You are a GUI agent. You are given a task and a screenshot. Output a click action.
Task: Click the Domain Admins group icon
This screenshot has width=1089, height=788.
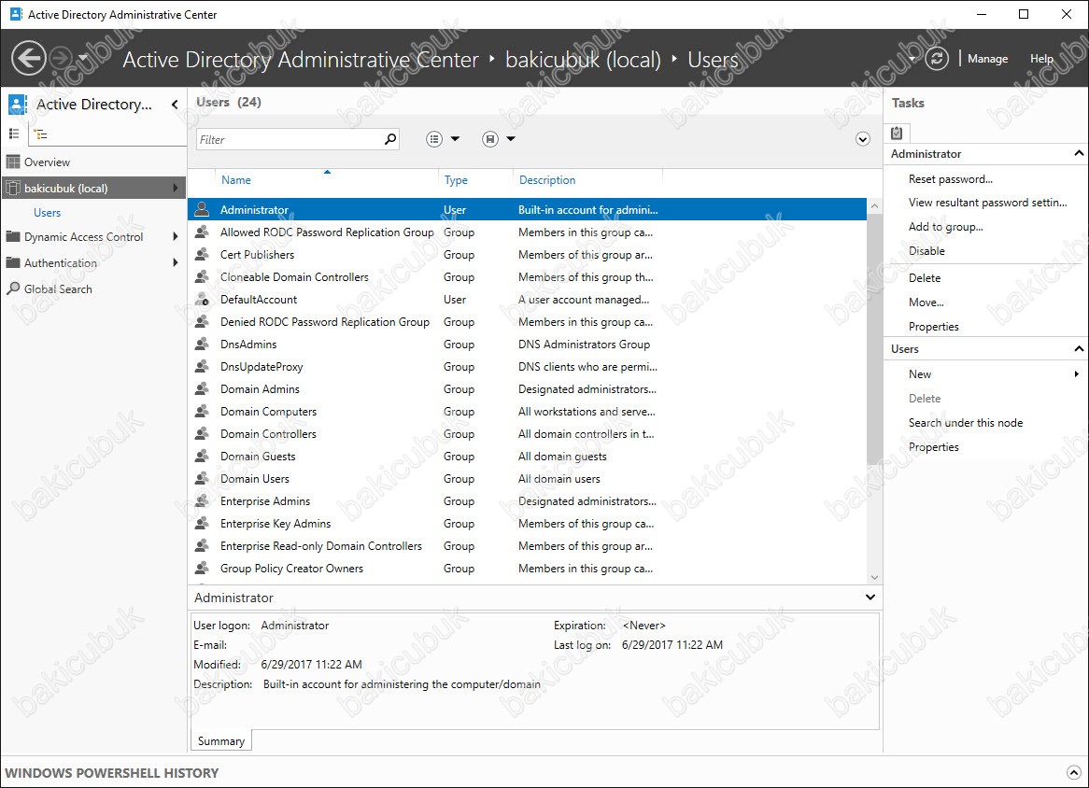pyautogui.click(x=202, y=388)
